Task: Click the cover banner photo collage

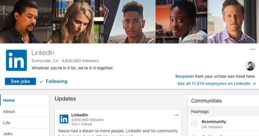Action: [x=129, y=22]
